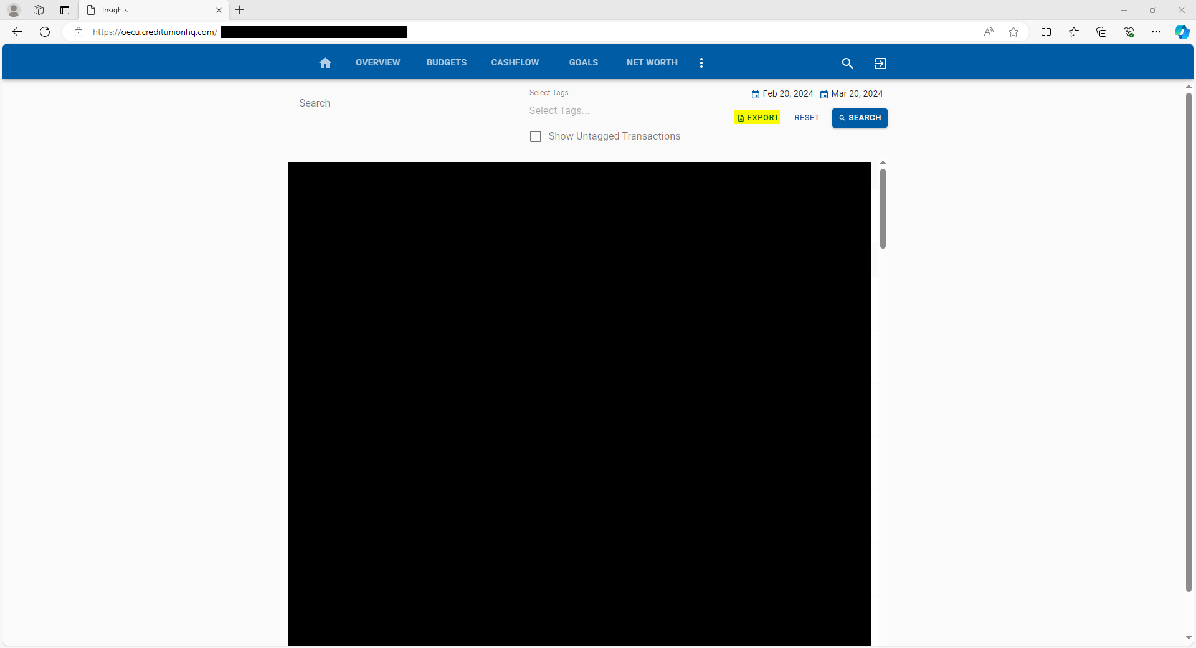Click the RESET link
Viewport: 1196px width, 648px height.
[806, 118]
